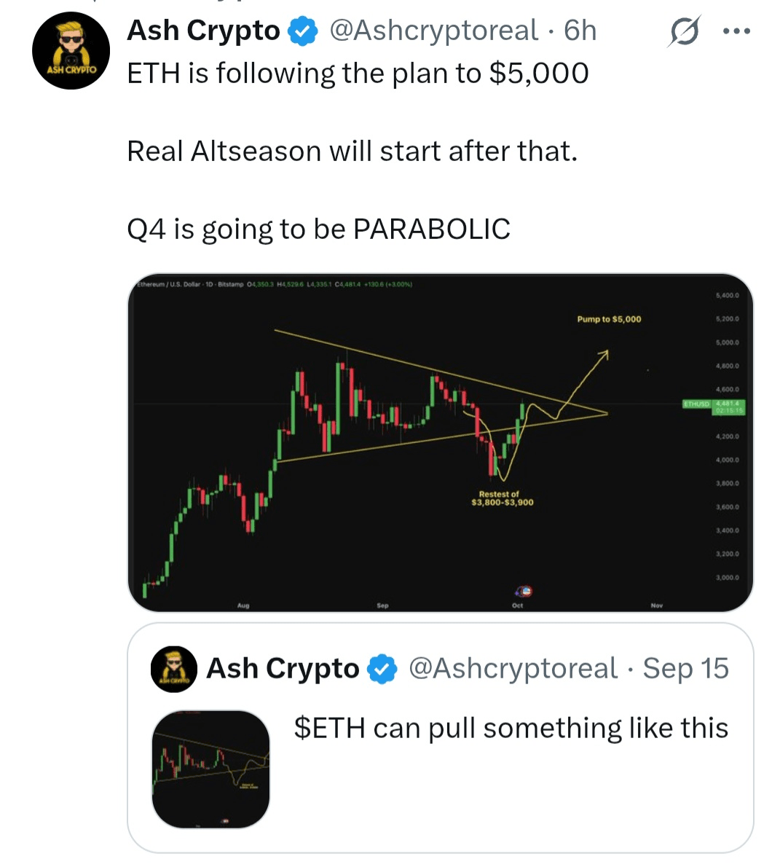The image size is (772, 867).
Task: Click the "$ETH can pull something like this" text
Action: click(511, 729)
